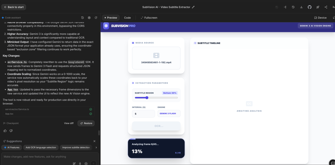
Task: Click the download app icon
Action: 301,7
